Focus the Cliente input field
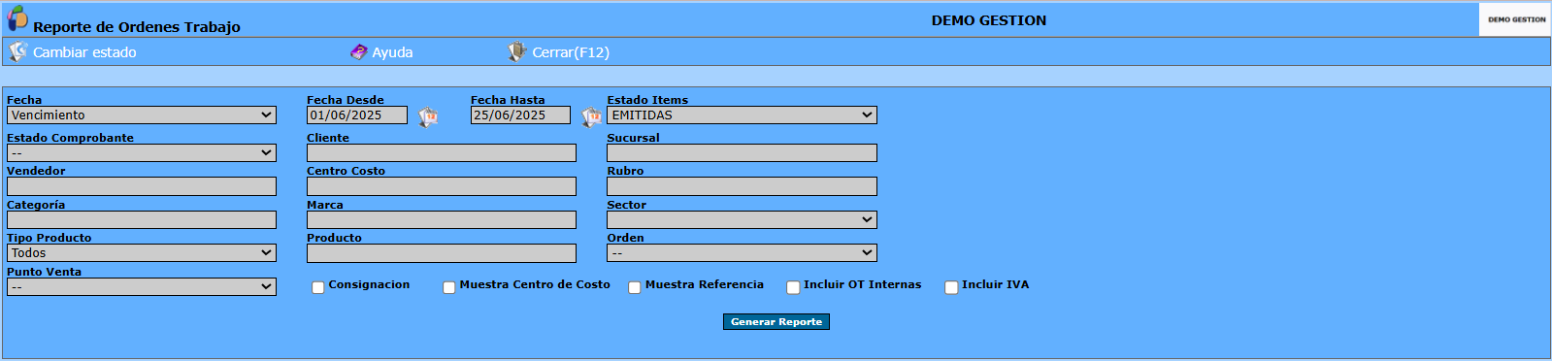The width and height of the screenshot is (1552, 361). pos(442,152)
